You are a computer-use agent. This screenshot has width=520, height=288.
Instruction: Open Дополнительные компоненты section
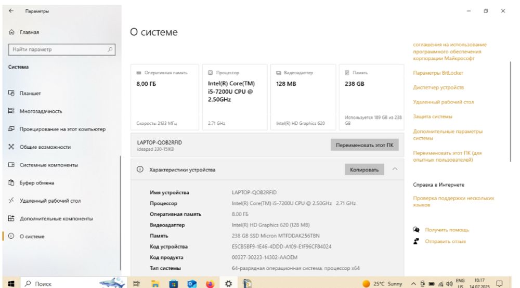coord(50,218)
